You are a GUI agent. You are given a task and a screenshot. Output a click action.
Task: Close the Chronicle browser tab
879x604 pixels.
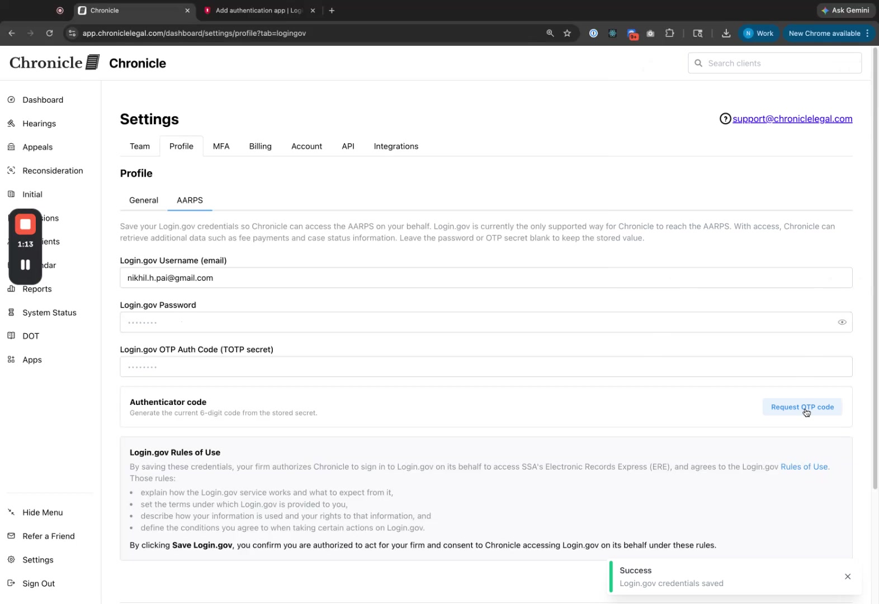click(187, 10)
